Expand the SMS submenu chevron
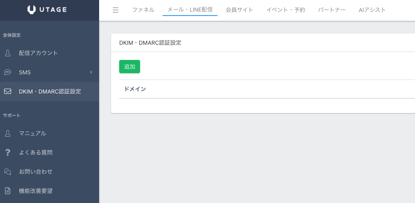 point(91,72)
